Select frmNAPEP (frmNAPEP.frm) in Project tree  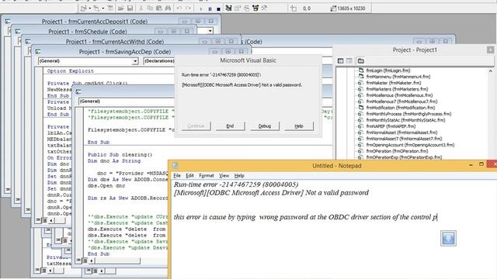[x=391, y=126]
